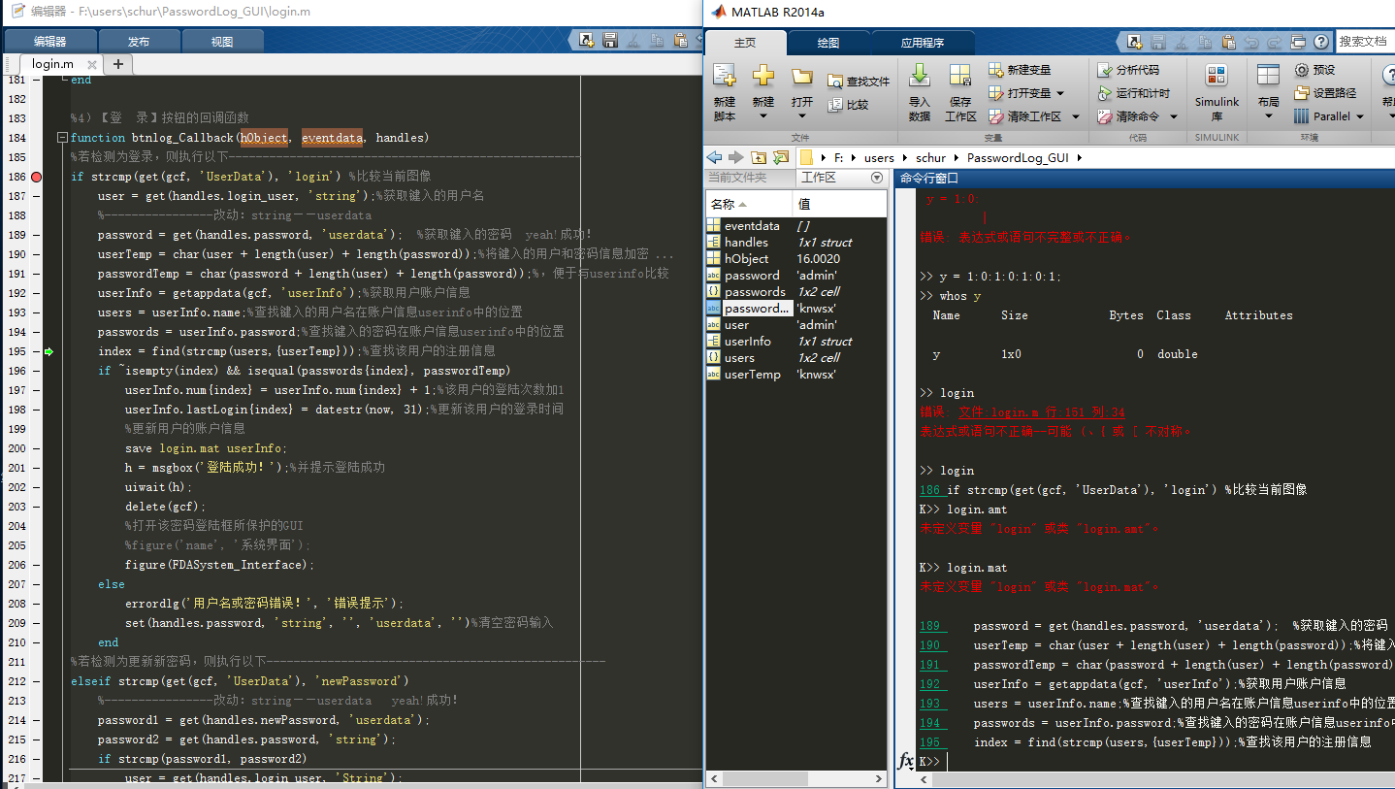Screen dimensions: 1395x789
Task: Click Layout (布局) icon in ribbon
Action: 1268,76
